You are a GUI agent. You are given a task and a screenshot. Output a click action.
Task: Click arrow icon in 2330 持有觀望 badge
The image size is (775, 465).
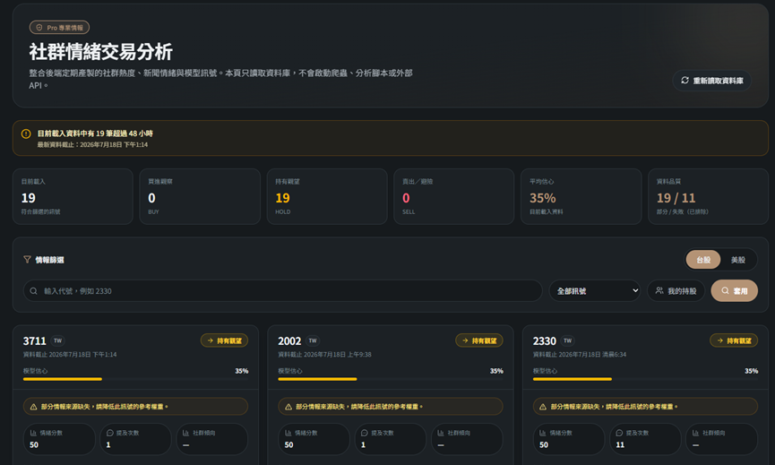[719, 340]
